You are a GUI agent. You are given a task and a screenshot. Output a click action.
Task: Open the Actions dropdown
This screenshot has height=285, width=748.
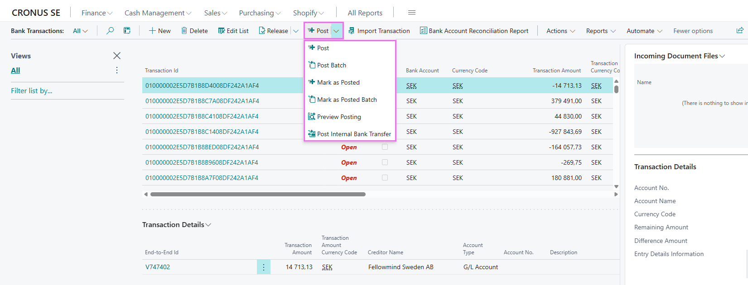tap(561, 31)
